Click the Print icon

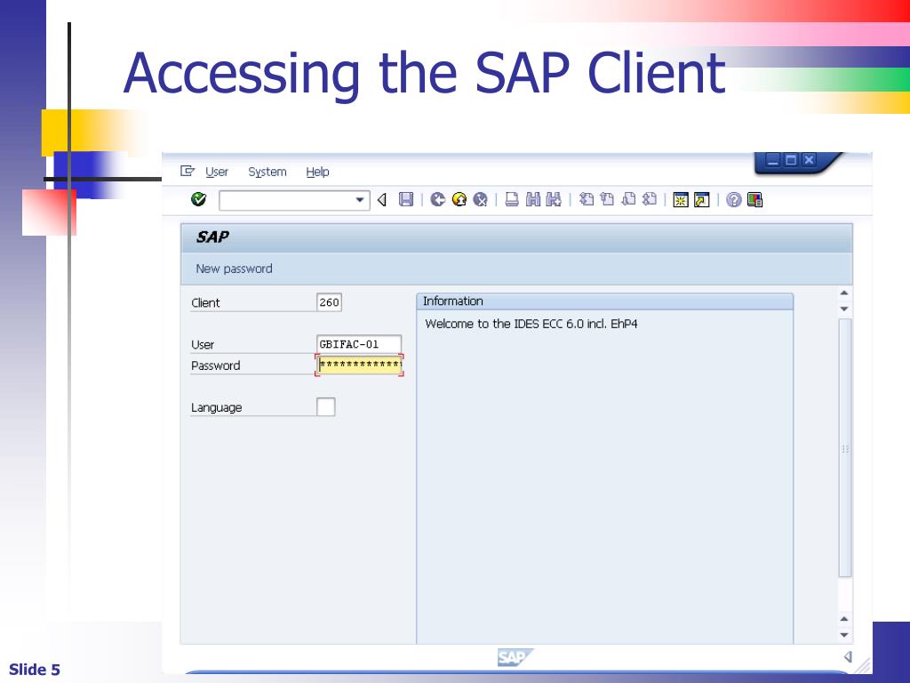tap(512, 199)
